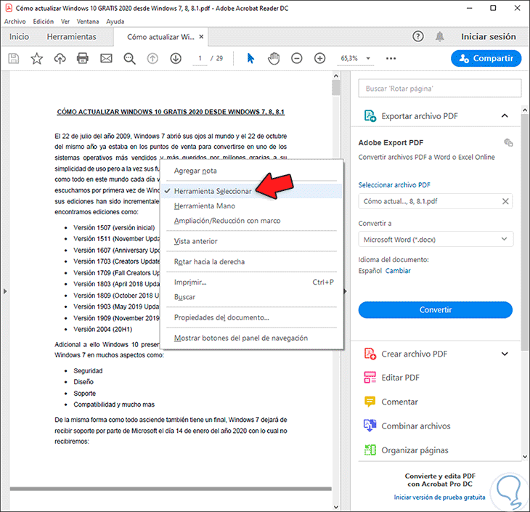Image resolution: width=530 pixels, height=512 pixels.
Task: Bookmark the document with the star icon
Action: point(36,59)
